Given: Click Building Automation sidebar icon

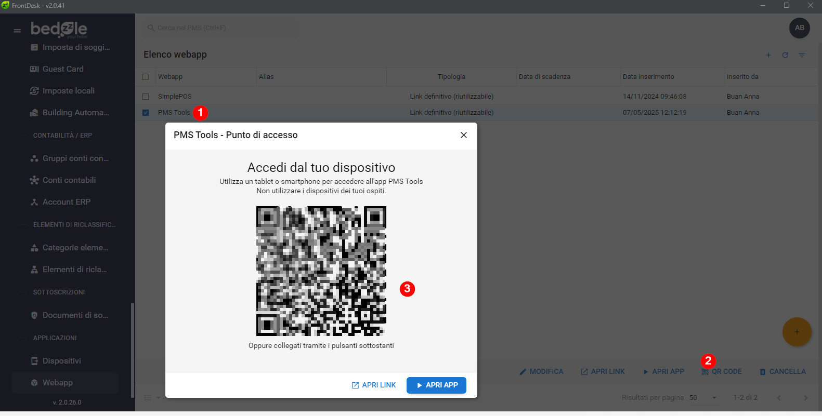Looking at the screenshot, I should coord(34,113).
